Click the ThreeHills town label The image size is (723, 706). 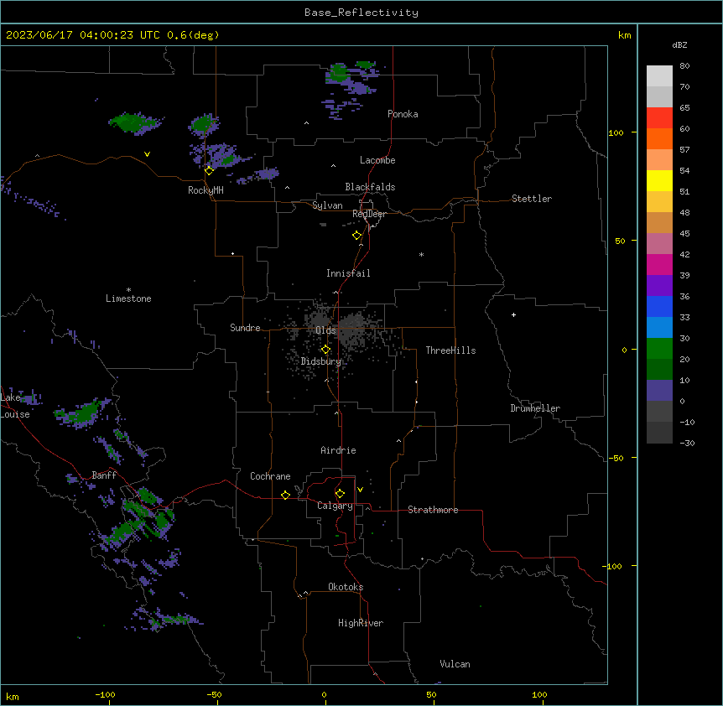pyautogui.click(x=450, y=350)
